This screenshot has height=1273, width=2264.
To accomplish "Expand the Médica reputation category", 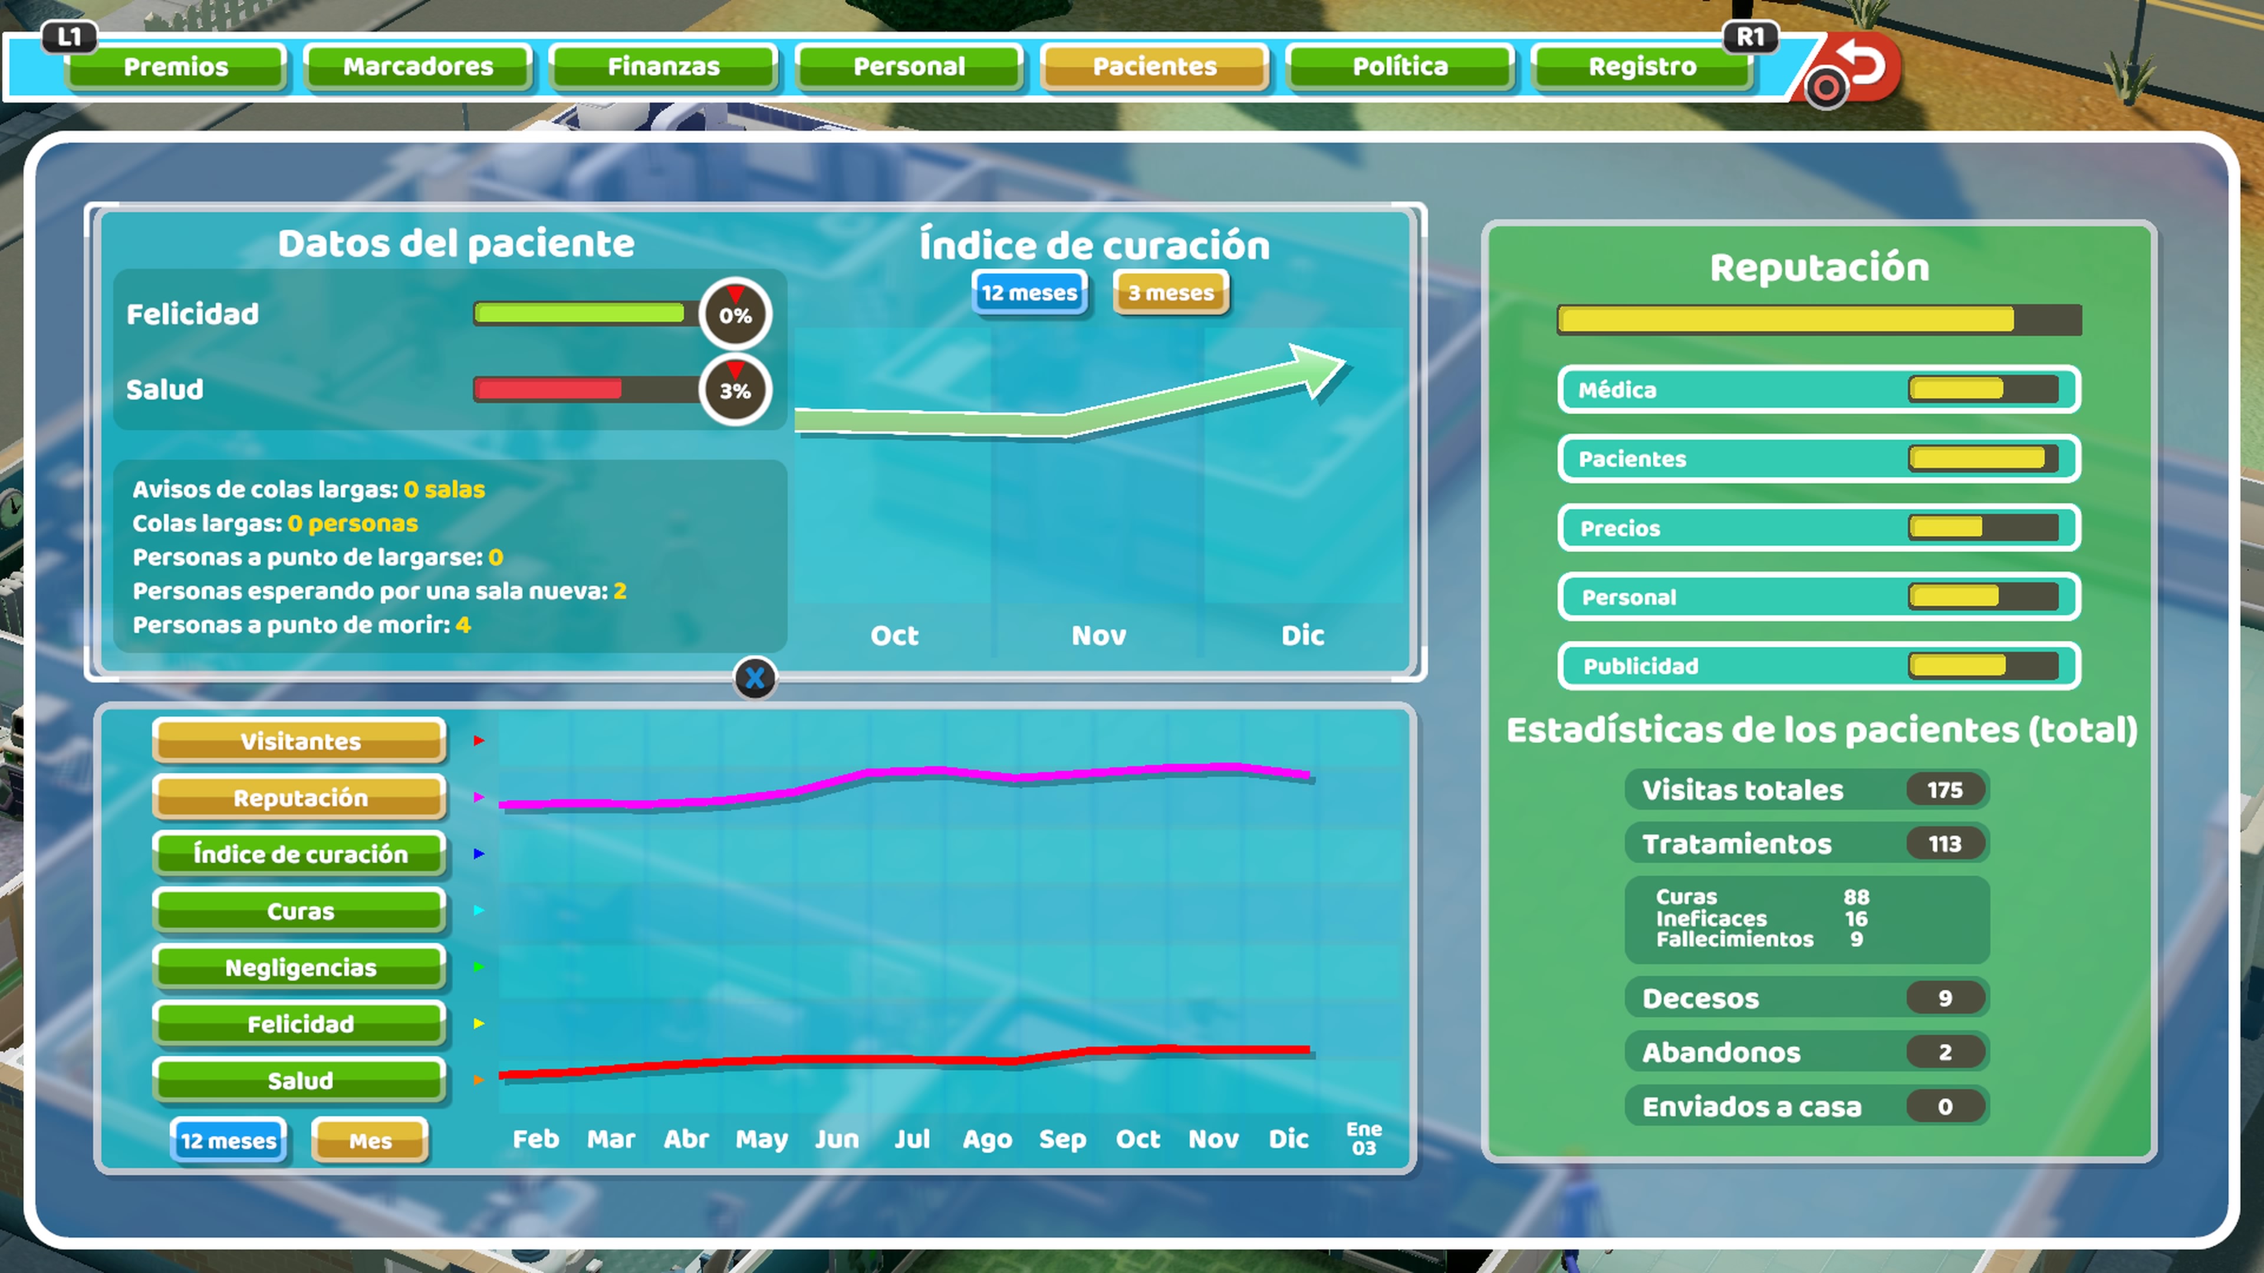I will 1818,390.
